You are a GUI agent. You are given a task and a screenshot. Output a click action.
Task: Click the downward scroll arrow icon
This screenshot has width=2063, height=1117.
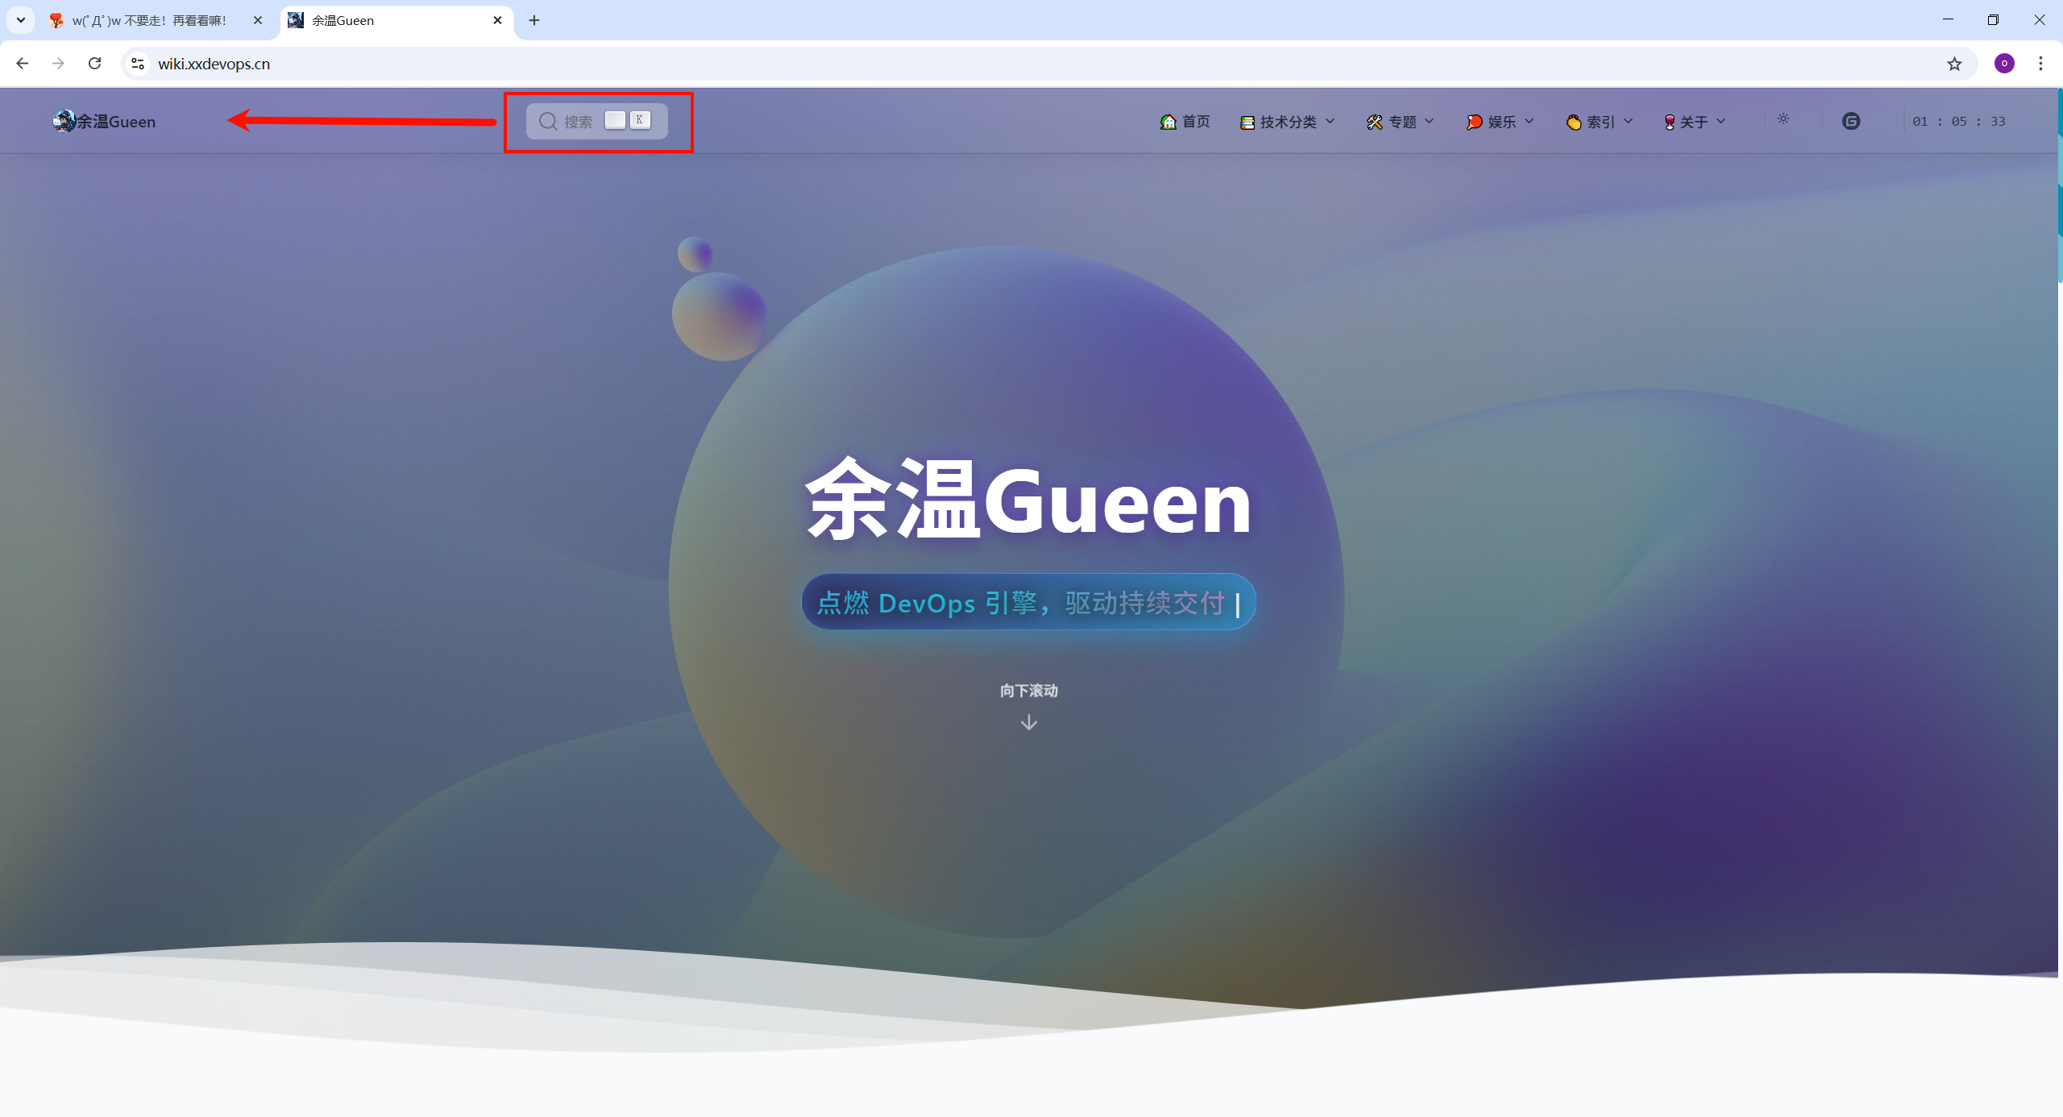(x=1028, y=722)
